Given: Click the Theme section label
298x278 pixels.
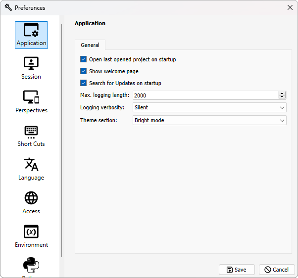Looking at the screenshot, I should click(x=99, y=120).
